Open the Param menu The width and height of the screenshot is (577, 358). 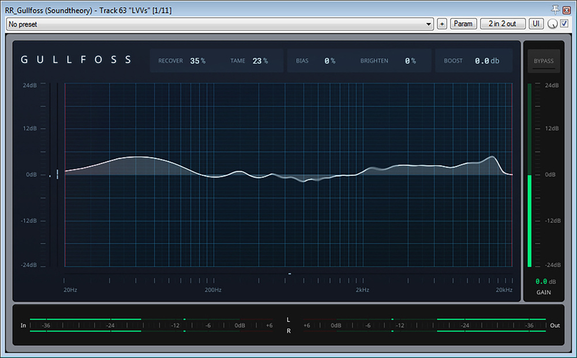coord(463,24)
